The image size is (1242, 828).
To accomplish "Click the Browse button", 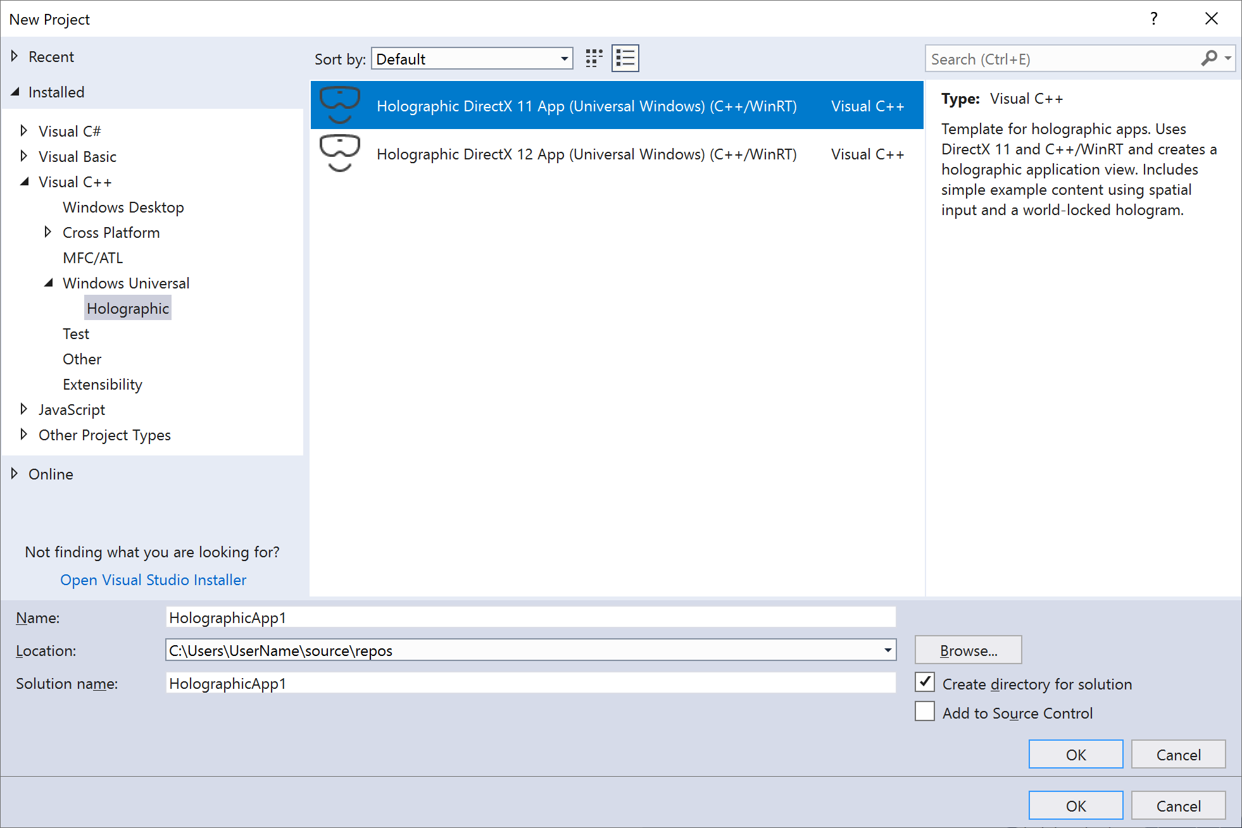I will pyautogui.click(x=969, y=650).
